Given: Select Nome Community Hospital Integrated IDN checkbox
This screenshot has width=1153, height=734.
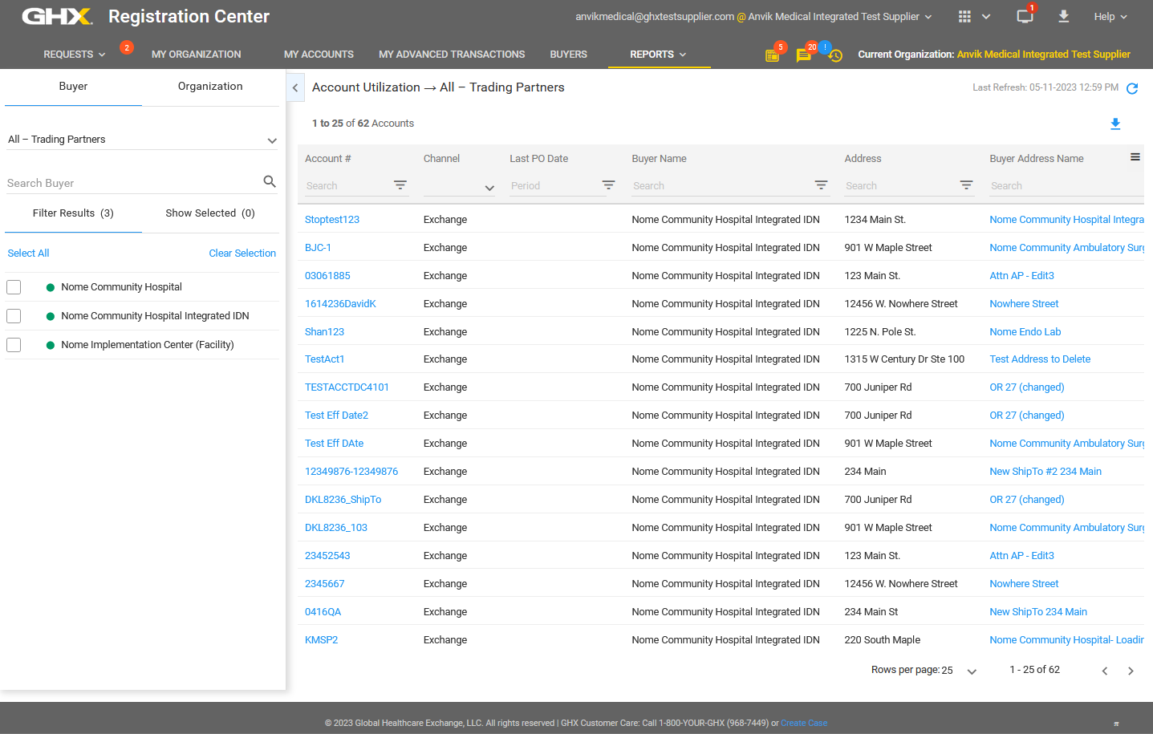Looking at the screenshot, I should (14, 316).
